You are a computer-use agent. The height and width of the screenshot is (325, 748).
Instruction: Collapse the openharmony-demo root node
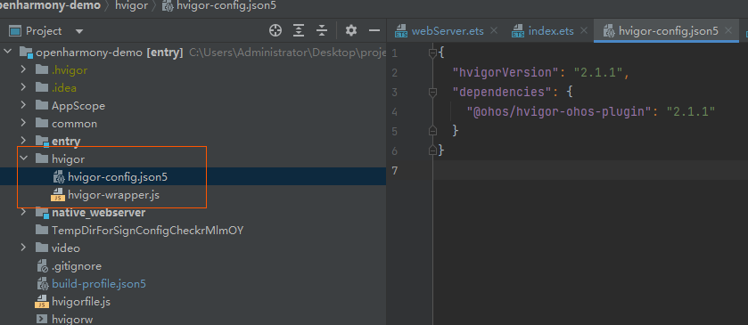tap(7, 52)
